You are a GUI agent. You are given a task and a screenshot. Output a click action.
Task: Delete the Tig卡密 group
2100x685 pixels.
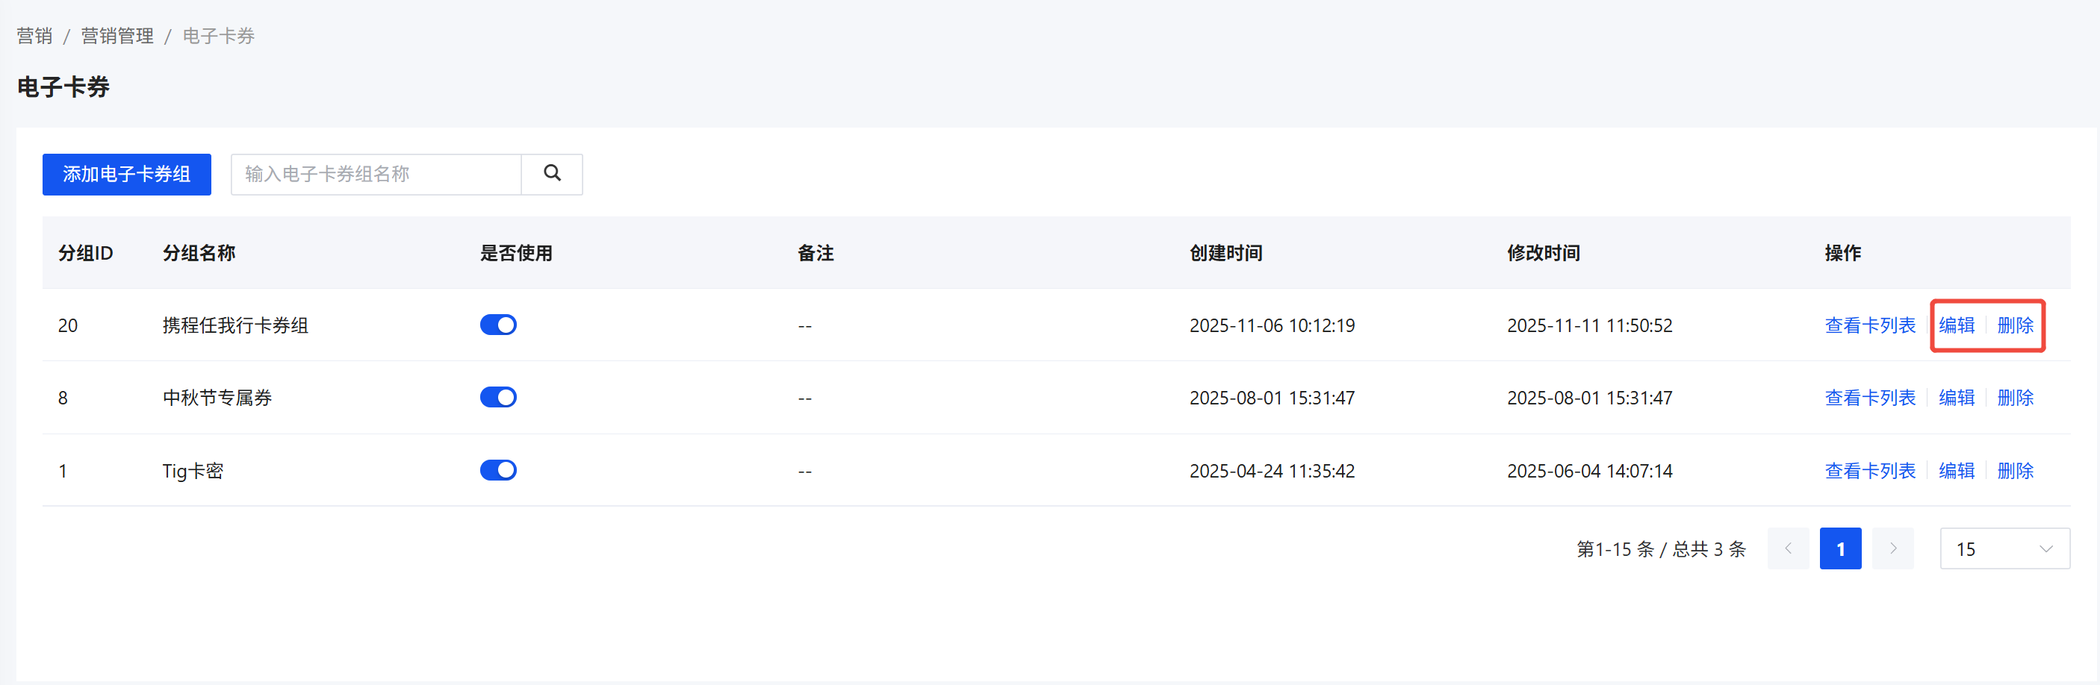tap(2014, 471)
